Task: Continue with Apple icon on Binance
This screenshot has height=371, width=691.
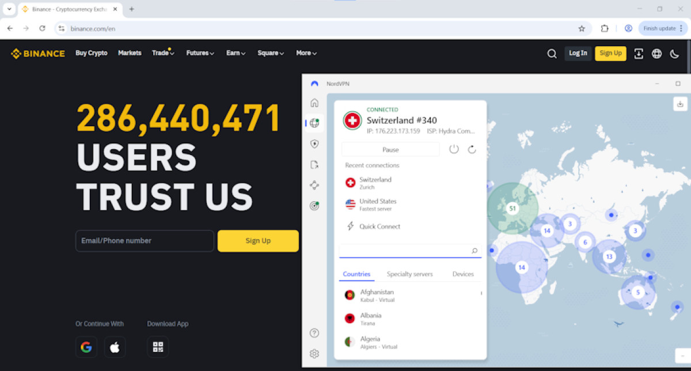Action: click(x=115, y=347)
